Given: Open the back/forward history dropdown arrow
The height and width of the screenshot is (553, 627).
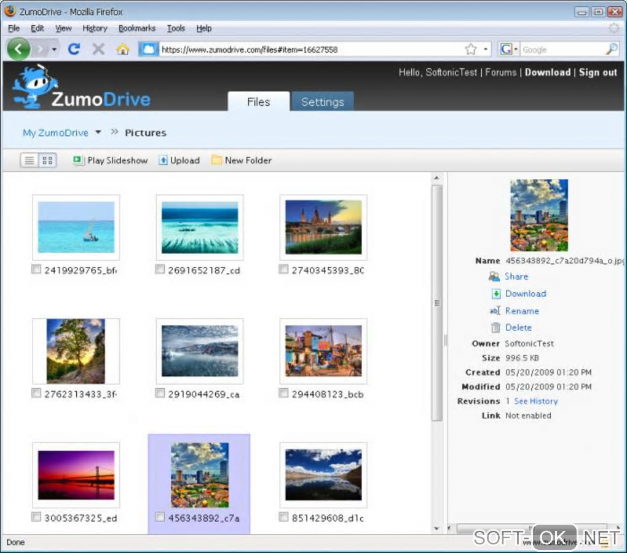Looking at the screenshot, I should click(x=54, y=50).
